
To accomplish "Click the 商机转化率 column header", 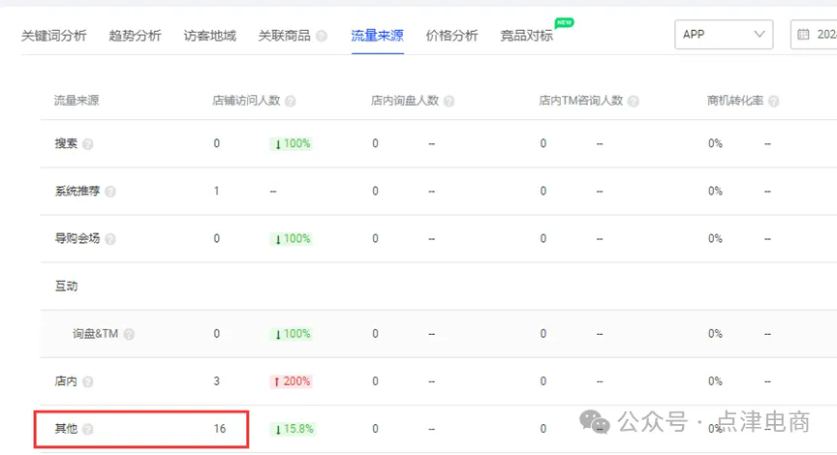I will point(735,101).
